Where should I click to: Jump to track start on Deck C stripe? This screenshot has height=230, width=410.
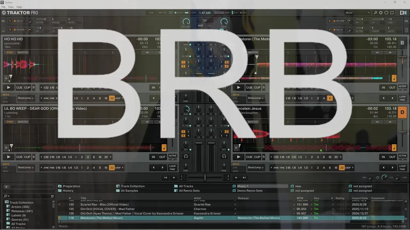coord(6,148)
